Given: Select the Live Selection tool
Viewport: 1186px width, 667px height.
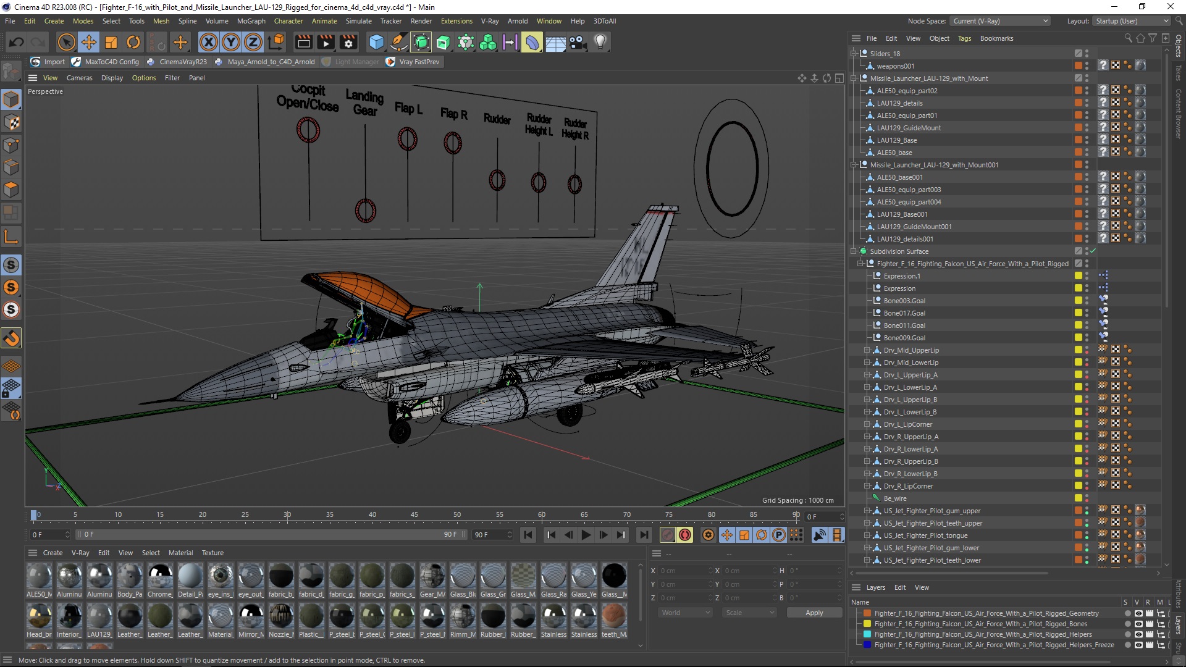Looking at the screenshot, I should point(66,42).
